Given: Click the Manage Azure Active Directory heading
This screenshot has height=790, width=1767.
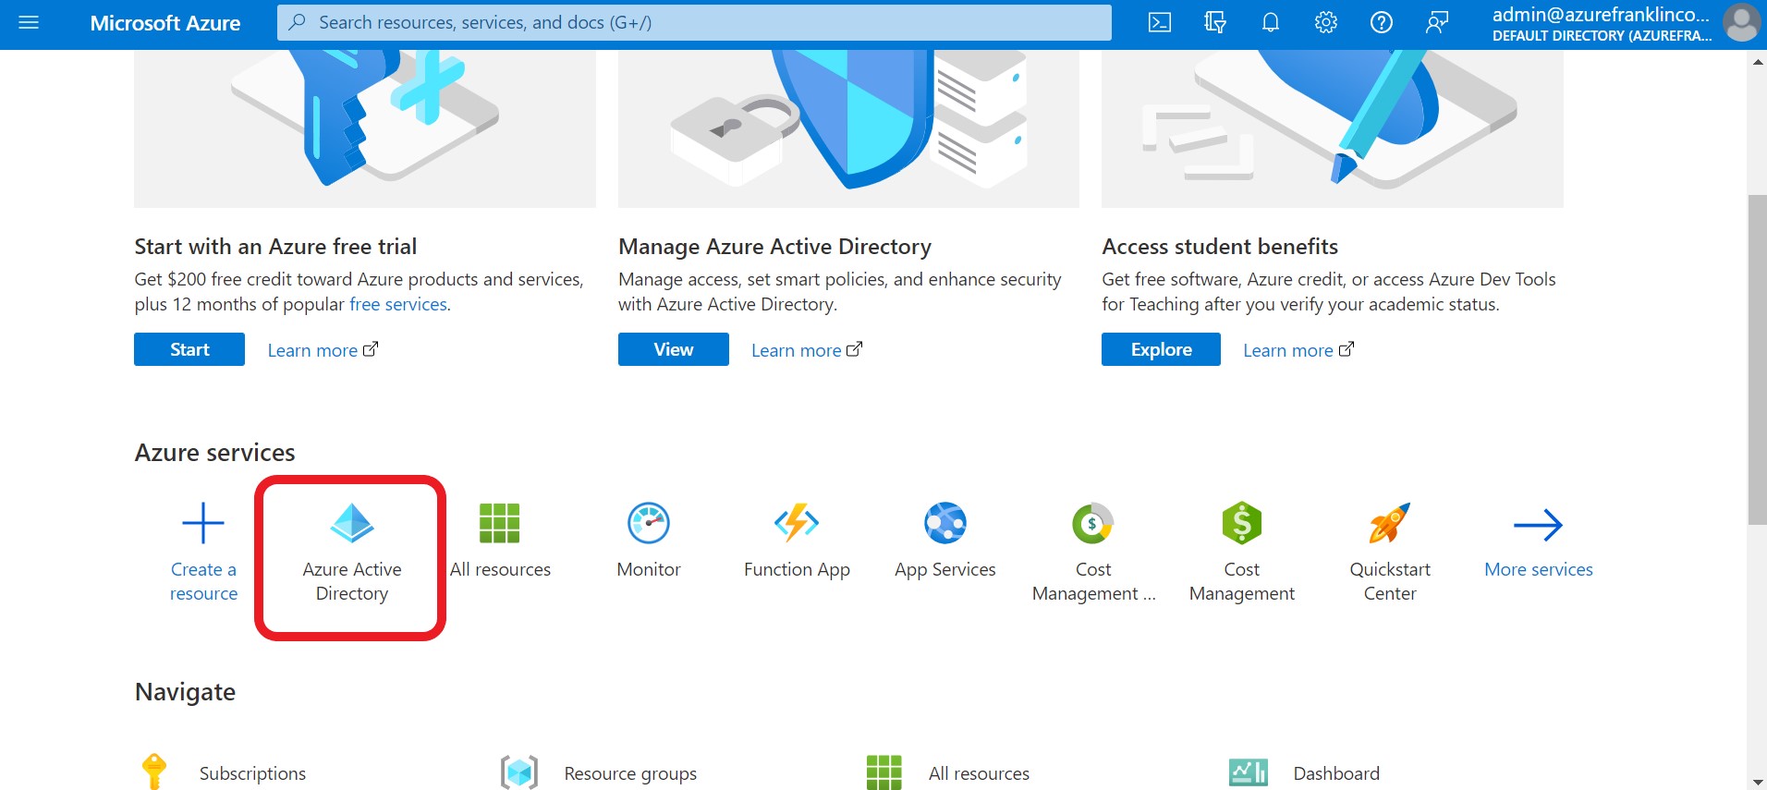Looking at the screenshot, I should [x=774, y=247].
